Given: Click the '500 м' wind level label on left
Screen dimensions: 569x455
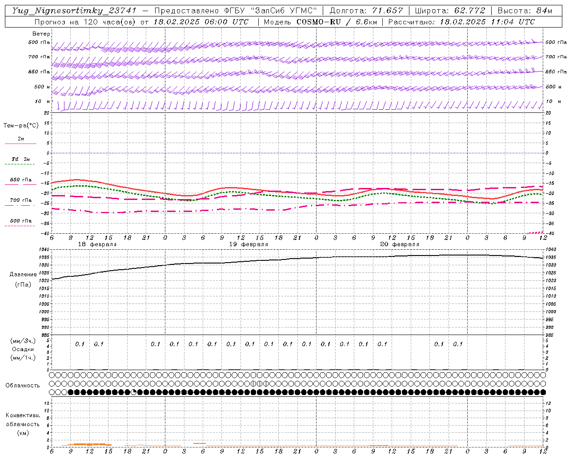Looking at the screenshot, I should [43, 87].
